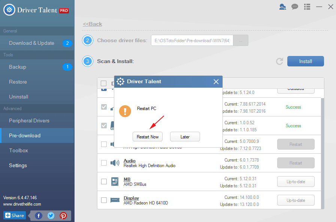Click the Restart Now button
The image size is (336, 222).
click(x=148, y=137)
